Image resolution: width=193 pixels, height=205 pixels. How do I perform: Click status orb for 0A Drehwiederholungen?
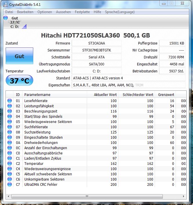pyautogui.click(x=10, y=142)
